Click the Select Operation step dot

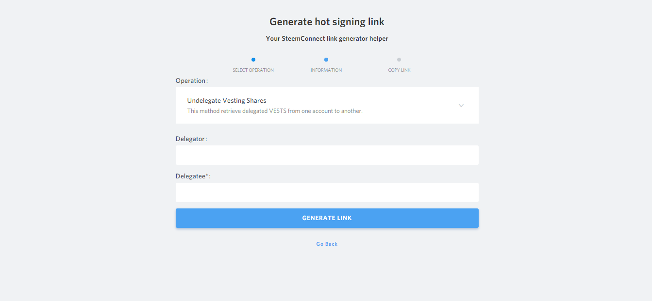coord(253,60)
